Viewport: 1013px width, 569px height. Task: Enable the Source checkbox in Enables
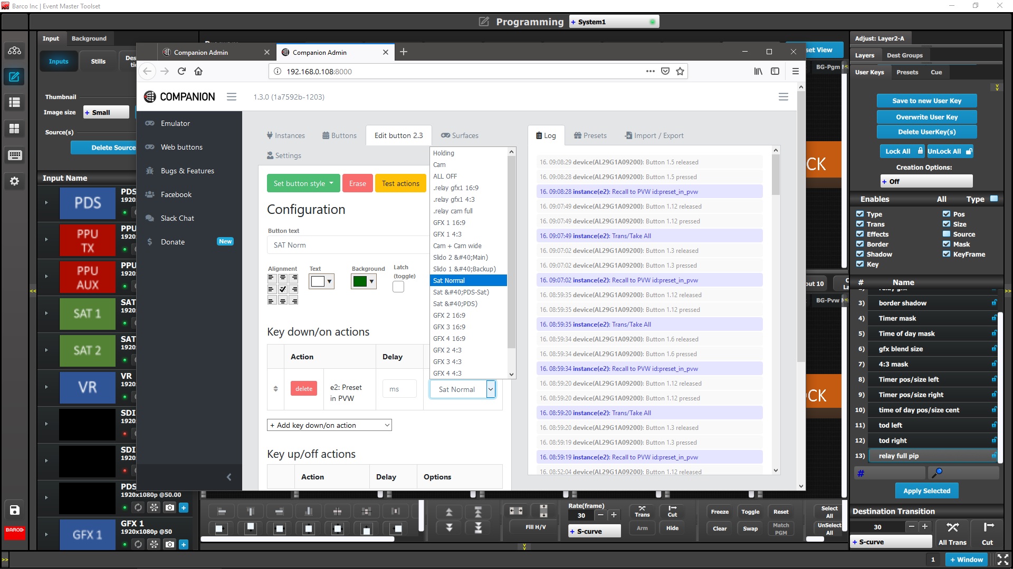pyautogui.click(x=947, y=234)
